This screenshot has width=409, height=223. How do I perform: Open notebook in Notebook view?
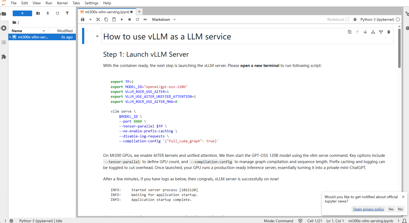[x=338, y=19]
